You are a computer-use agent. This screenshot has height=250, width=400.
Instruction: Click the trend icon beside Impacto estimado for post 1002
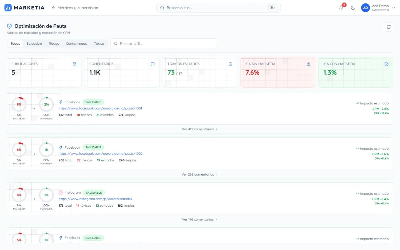[357, 149]
